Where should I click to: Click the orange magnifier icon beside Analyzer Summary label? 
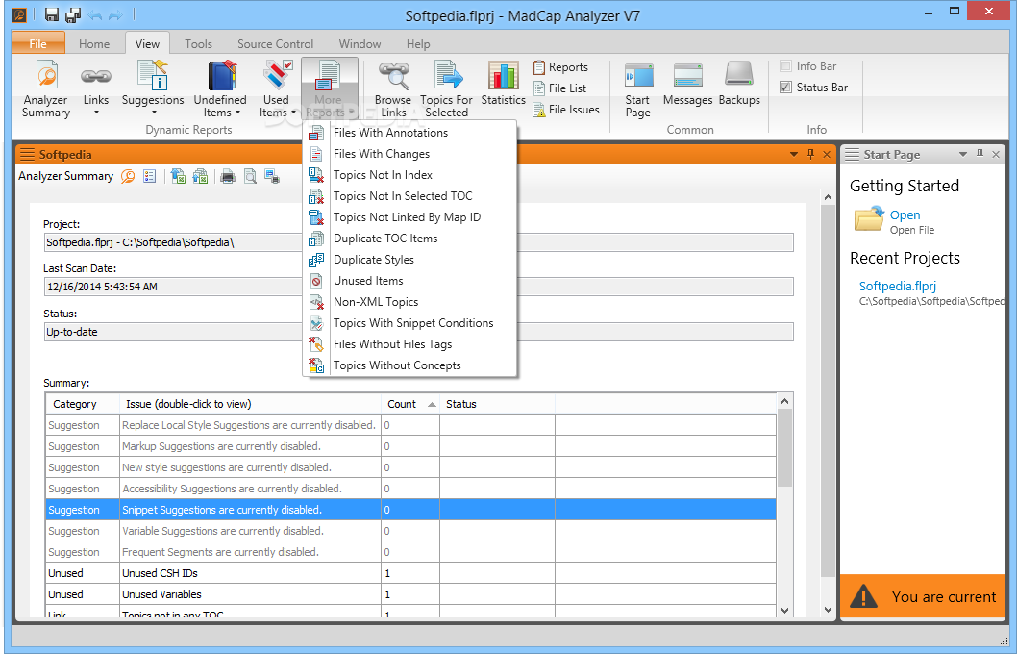pos(128,176)
